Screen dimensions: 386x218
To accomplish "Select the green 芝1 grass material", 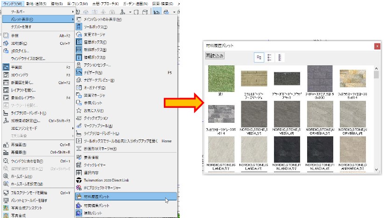I will pos(221,78).
